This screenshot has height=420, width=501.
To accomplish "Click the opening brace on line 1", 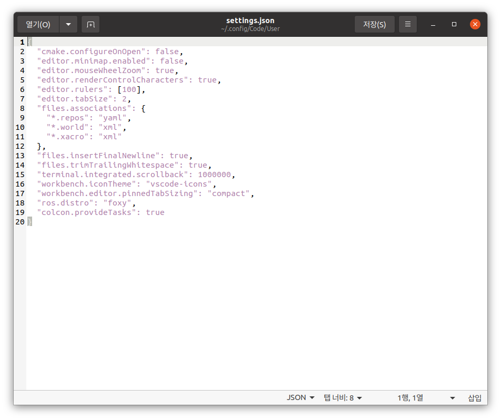I will coord(29,42).
